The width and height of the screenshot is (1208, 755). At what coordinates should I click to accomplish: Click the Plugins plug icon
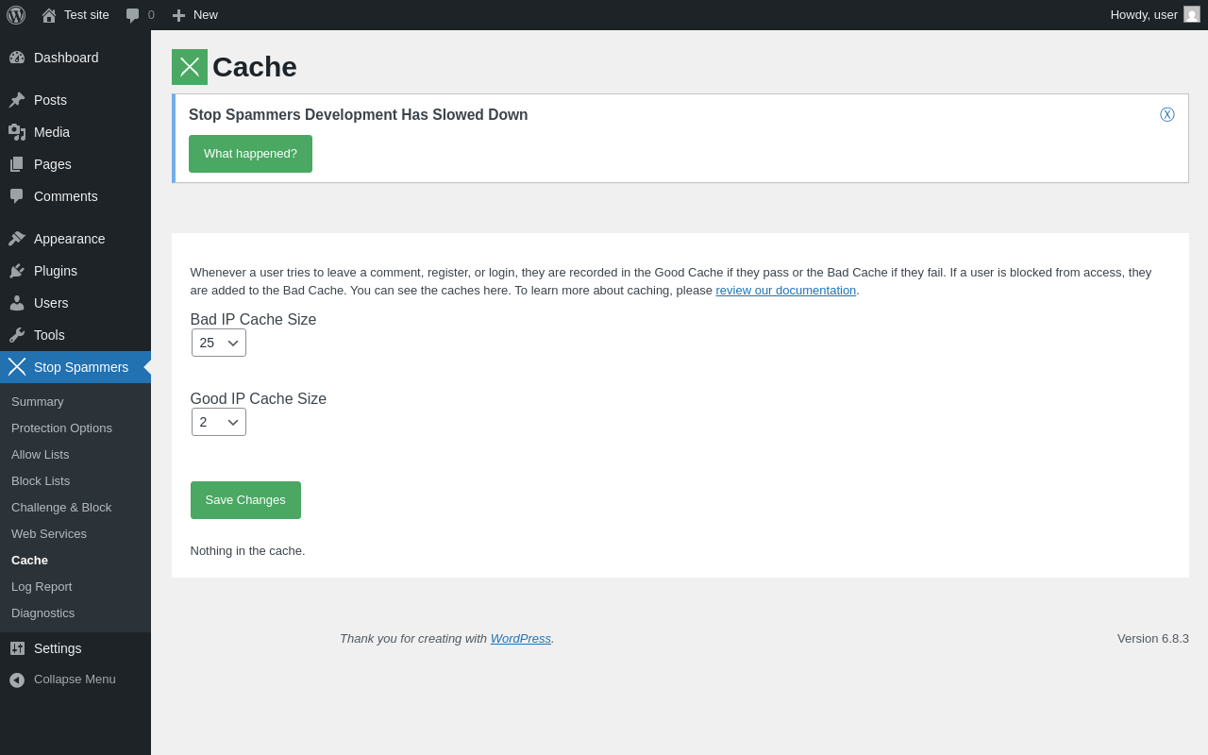[x=17, y=271]
